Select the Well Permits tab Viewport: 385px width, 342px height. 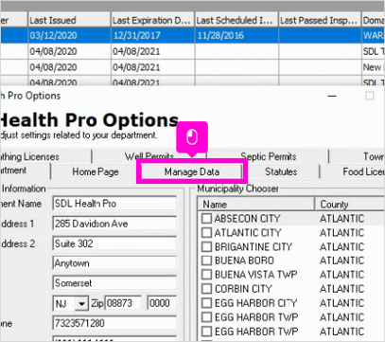pyautogui.click(x=149, y=156)
